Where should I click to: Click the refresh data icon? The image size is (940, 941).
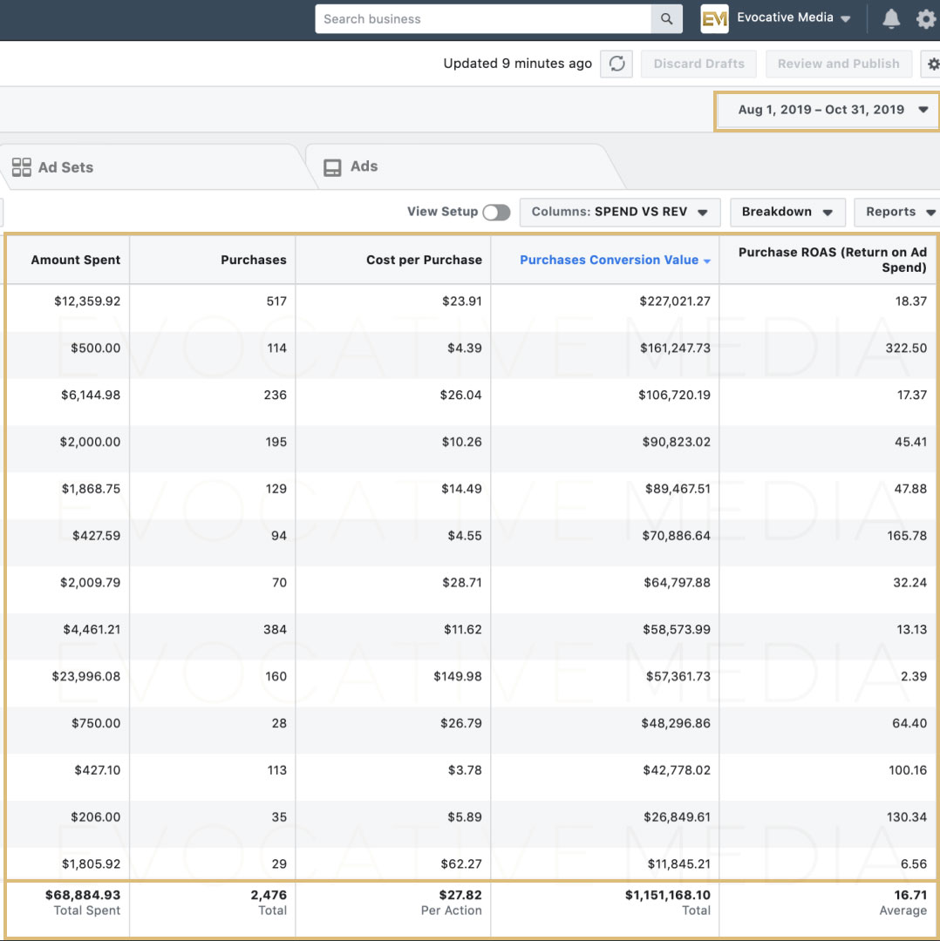pos(616,64)
